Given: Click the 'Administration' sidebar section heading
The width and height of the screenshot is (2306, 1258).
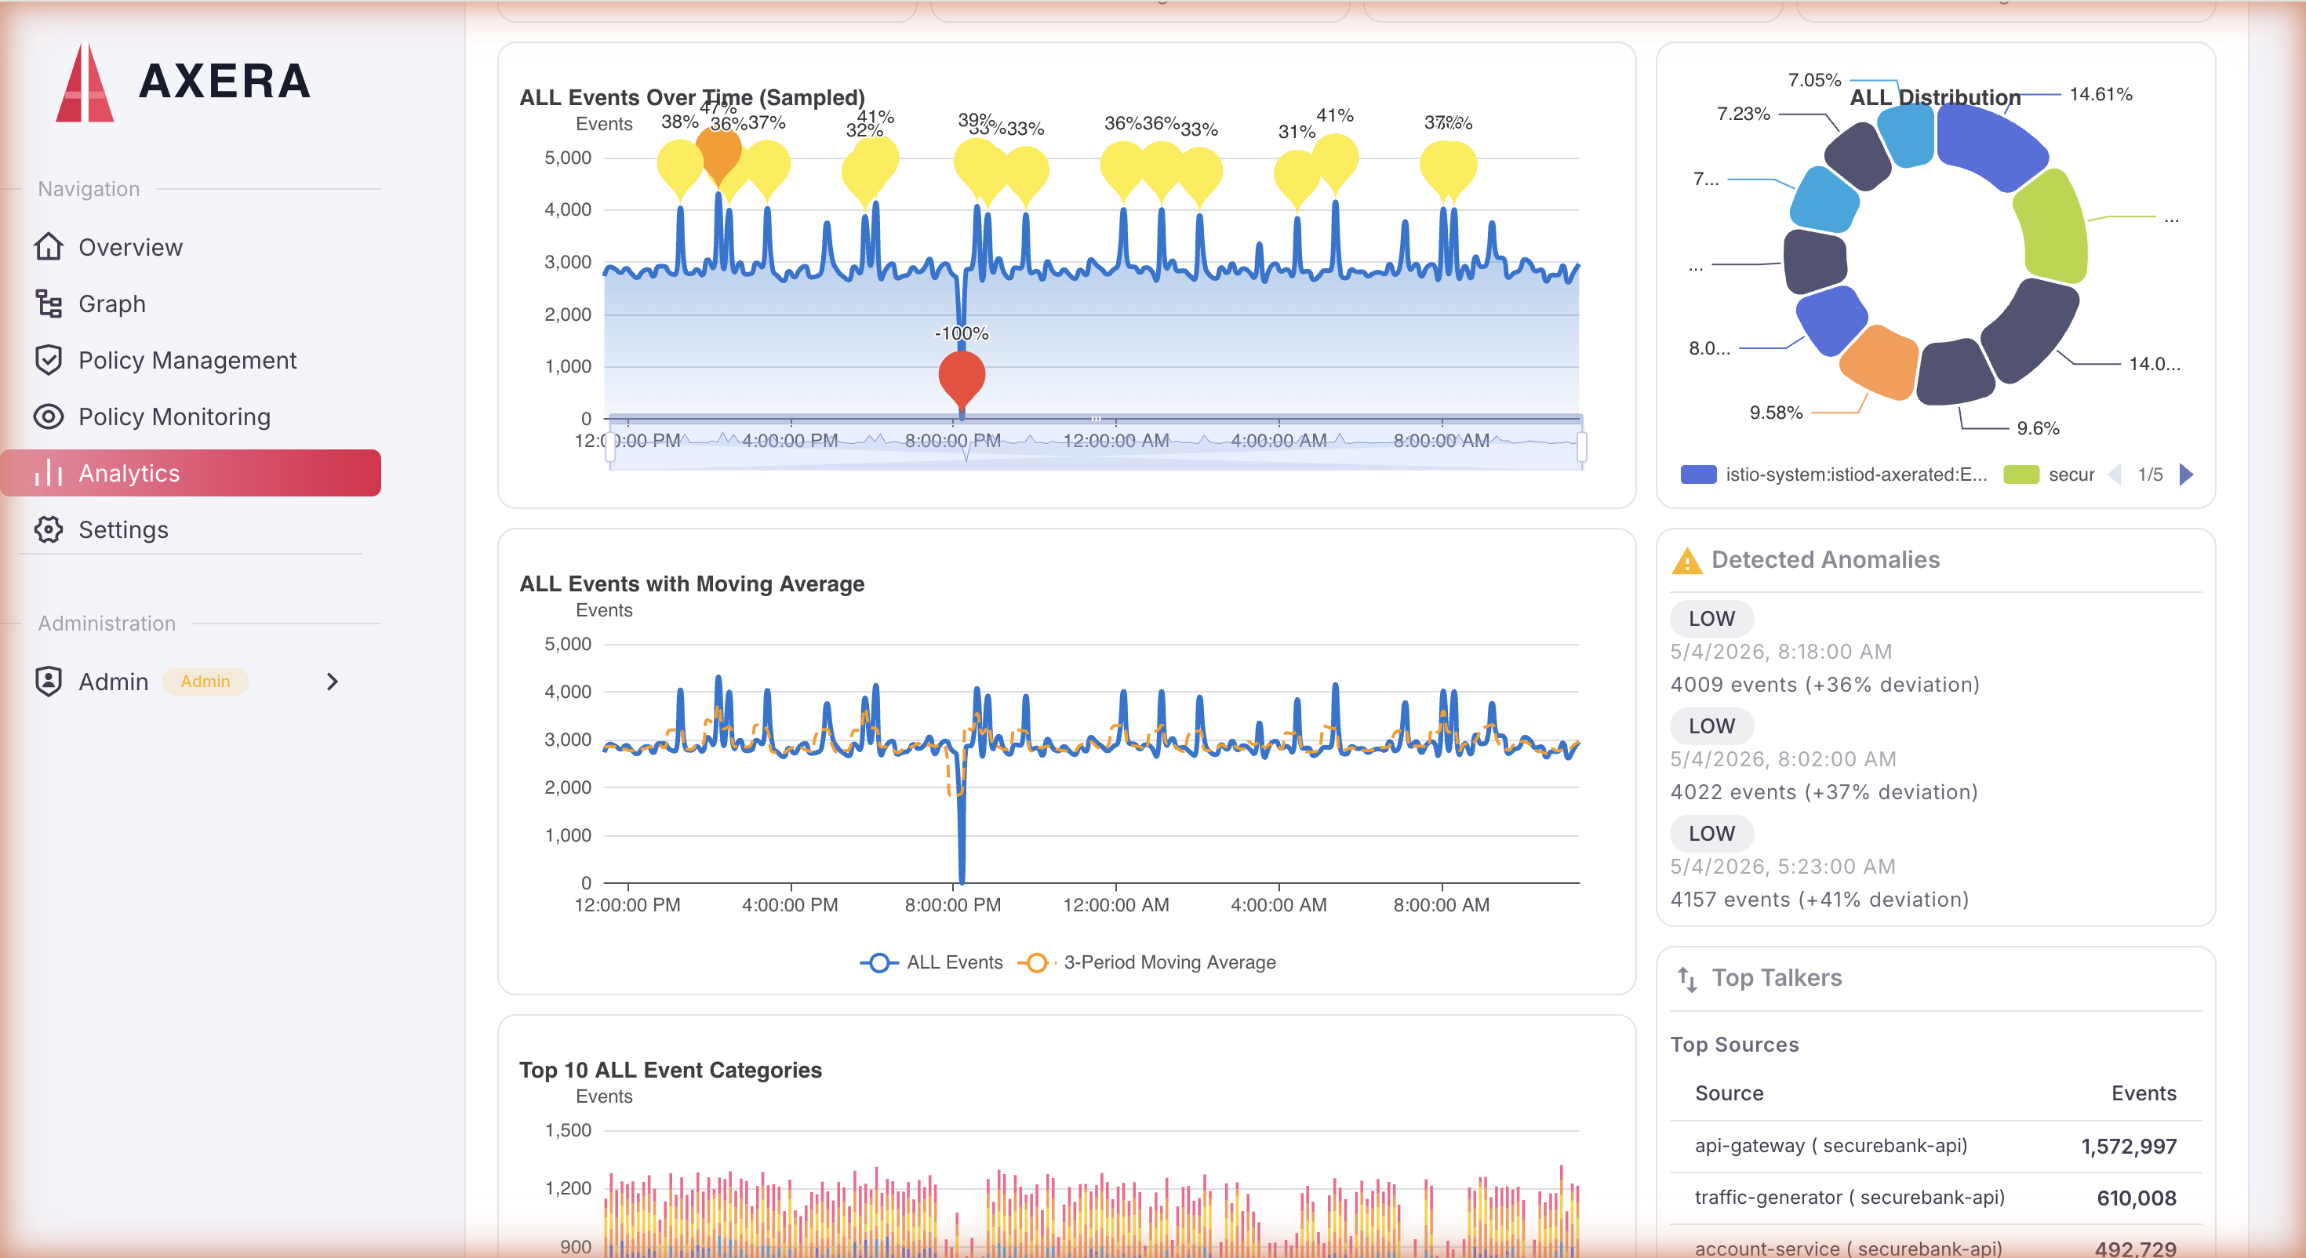Looking at the screenshot, I should click(107, 624).
